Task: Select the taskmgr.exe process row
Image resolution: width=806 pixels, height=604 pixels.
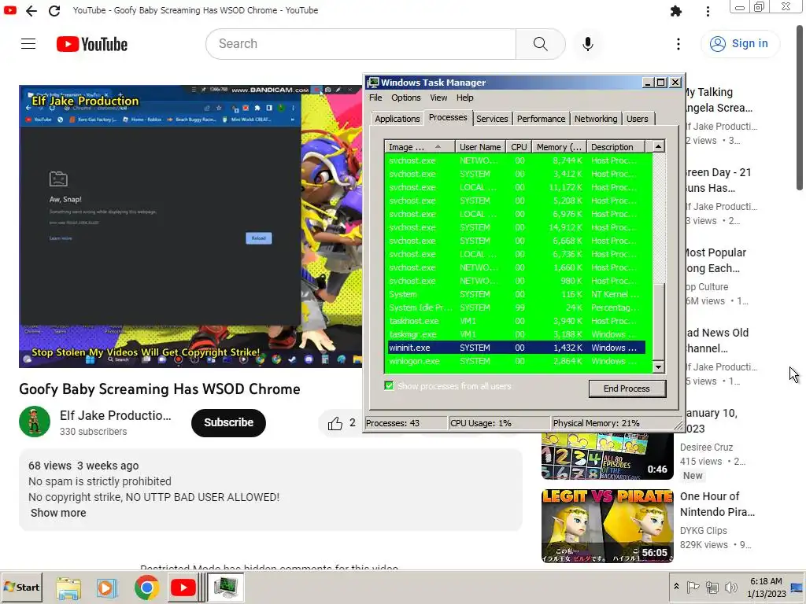Action: 516,334
